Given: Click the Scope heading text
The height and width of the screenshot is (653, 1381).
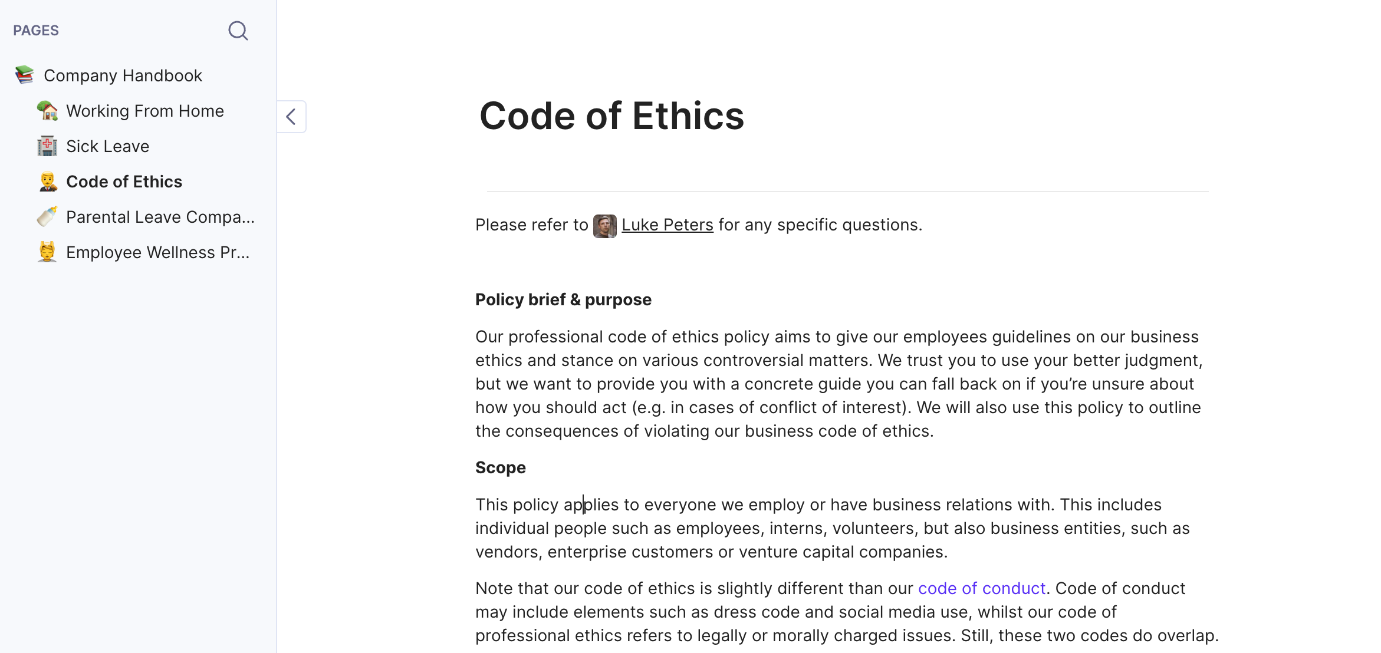Looking at the screenshot, I should click(501, 467).
